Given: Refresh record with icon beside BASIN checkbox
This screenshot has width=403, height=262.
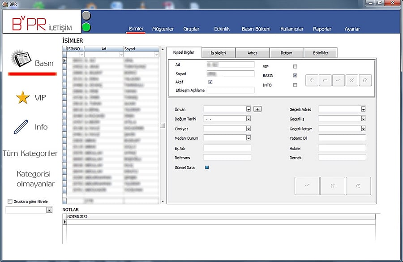Looking at the screenshot, I should click(365, 80).
